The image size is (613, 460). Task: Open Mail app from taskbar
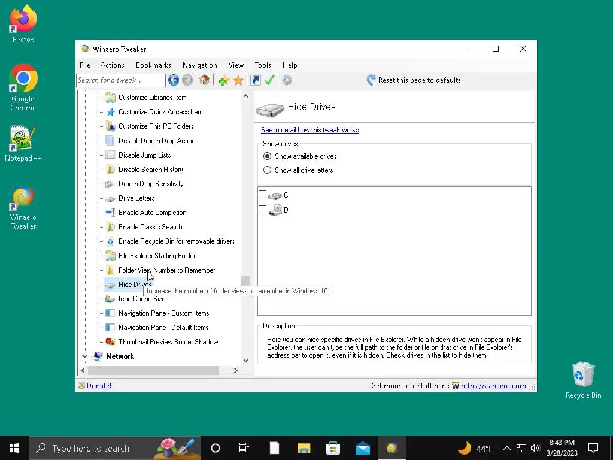pyautogui.click(x=363, y=448)
